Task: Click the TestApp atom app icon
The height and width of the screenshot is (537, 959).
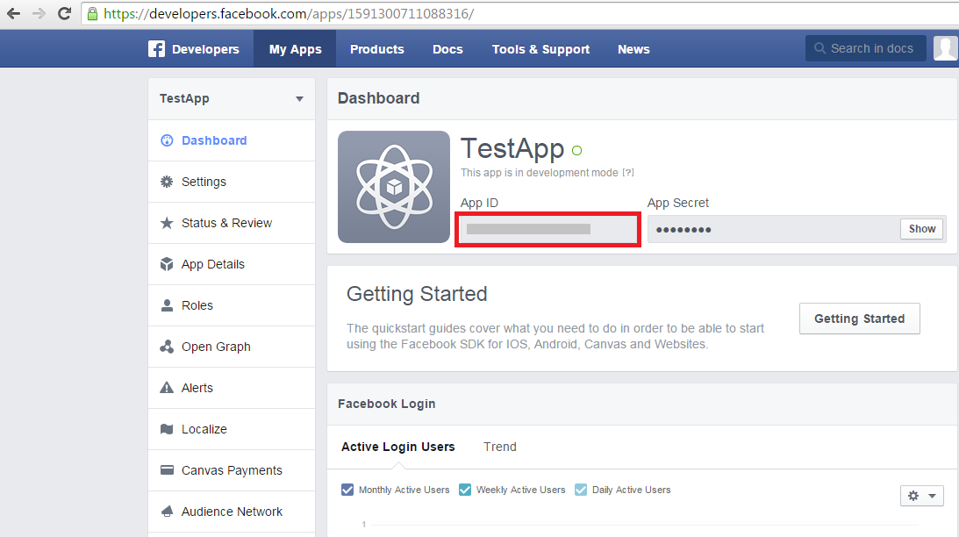Action: pos(394,187)
